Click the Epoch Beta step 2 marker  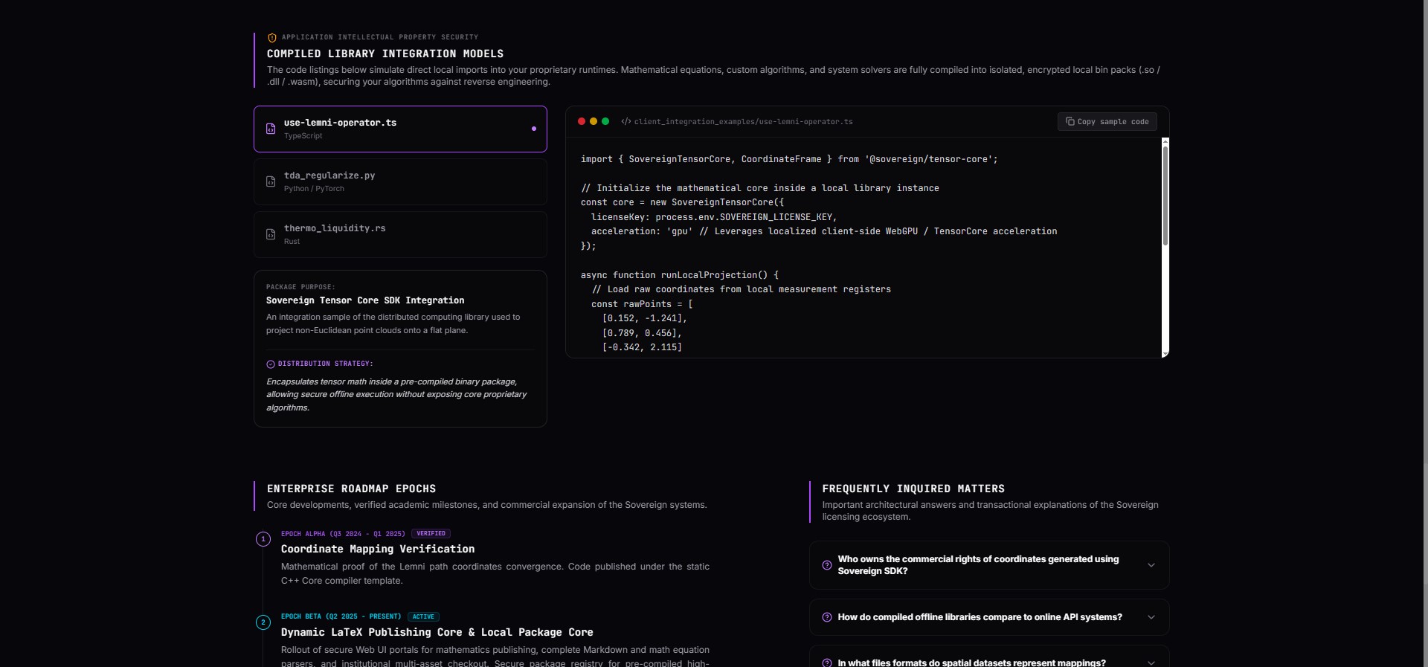point(263,622)
